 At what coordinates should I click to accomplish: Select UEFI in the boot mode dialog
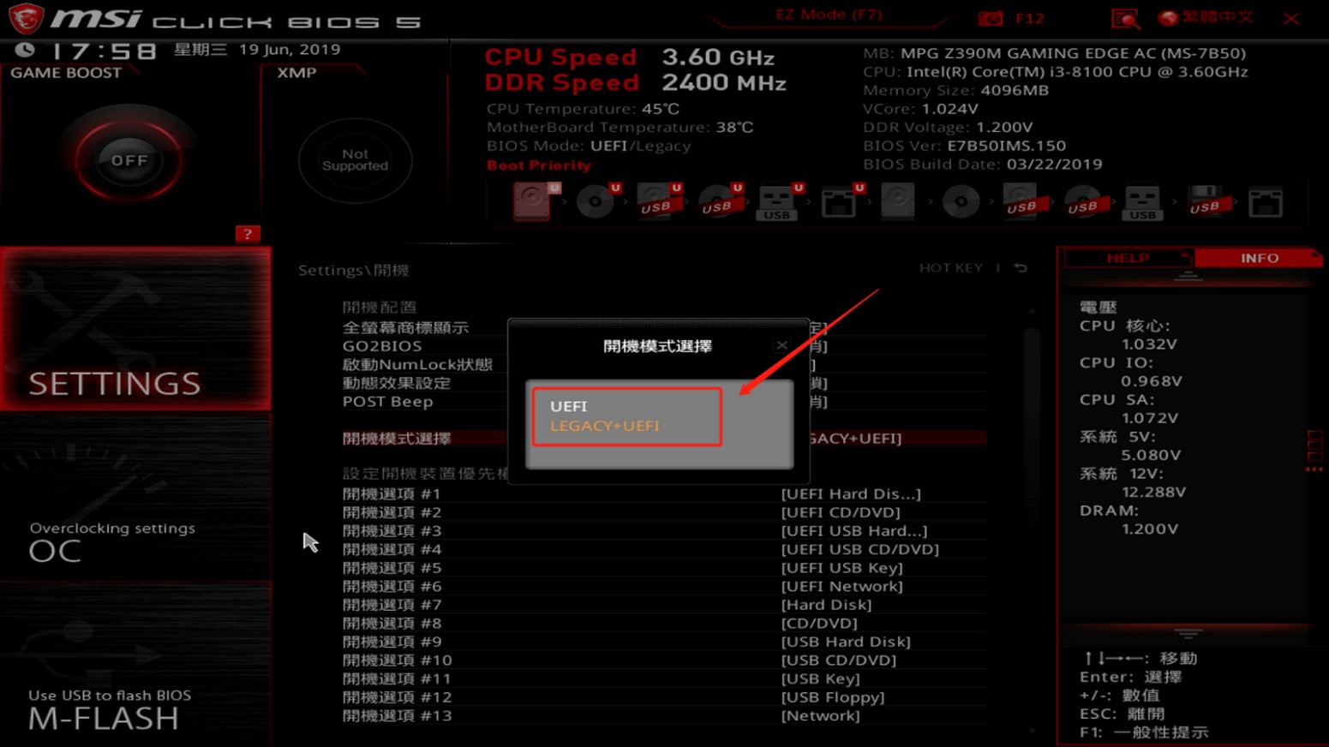(569, 406)
